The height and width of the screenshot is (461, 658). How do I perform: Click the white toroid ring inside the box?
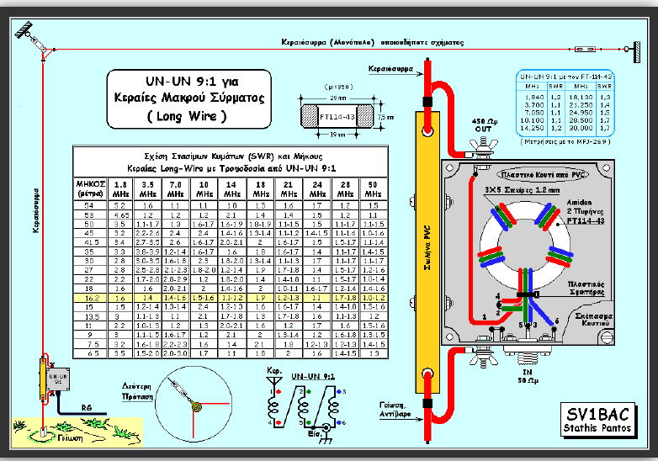(525, 246)
